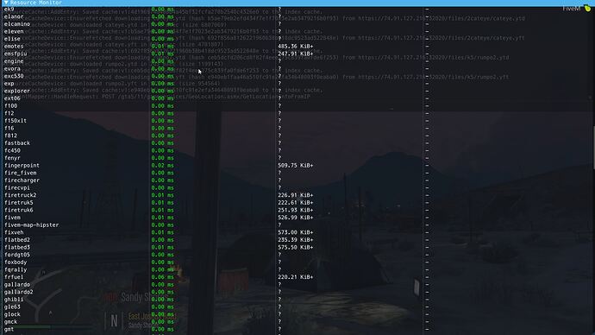The height and width of the screenshot is (335, 595).
Task: Click the f100 resource name
Action: pyautogui.click(x=10, y=106)
